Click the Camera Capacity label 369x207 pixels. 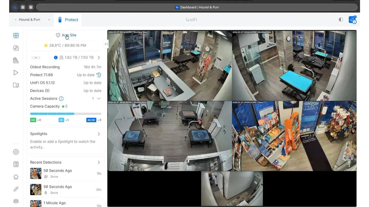[x=45, y=106]
